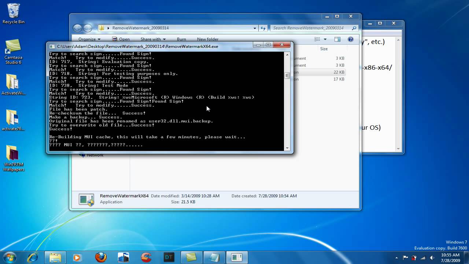Click the network signal tray icon
This screenshot has height=264, width=469.
pos(423,257)
